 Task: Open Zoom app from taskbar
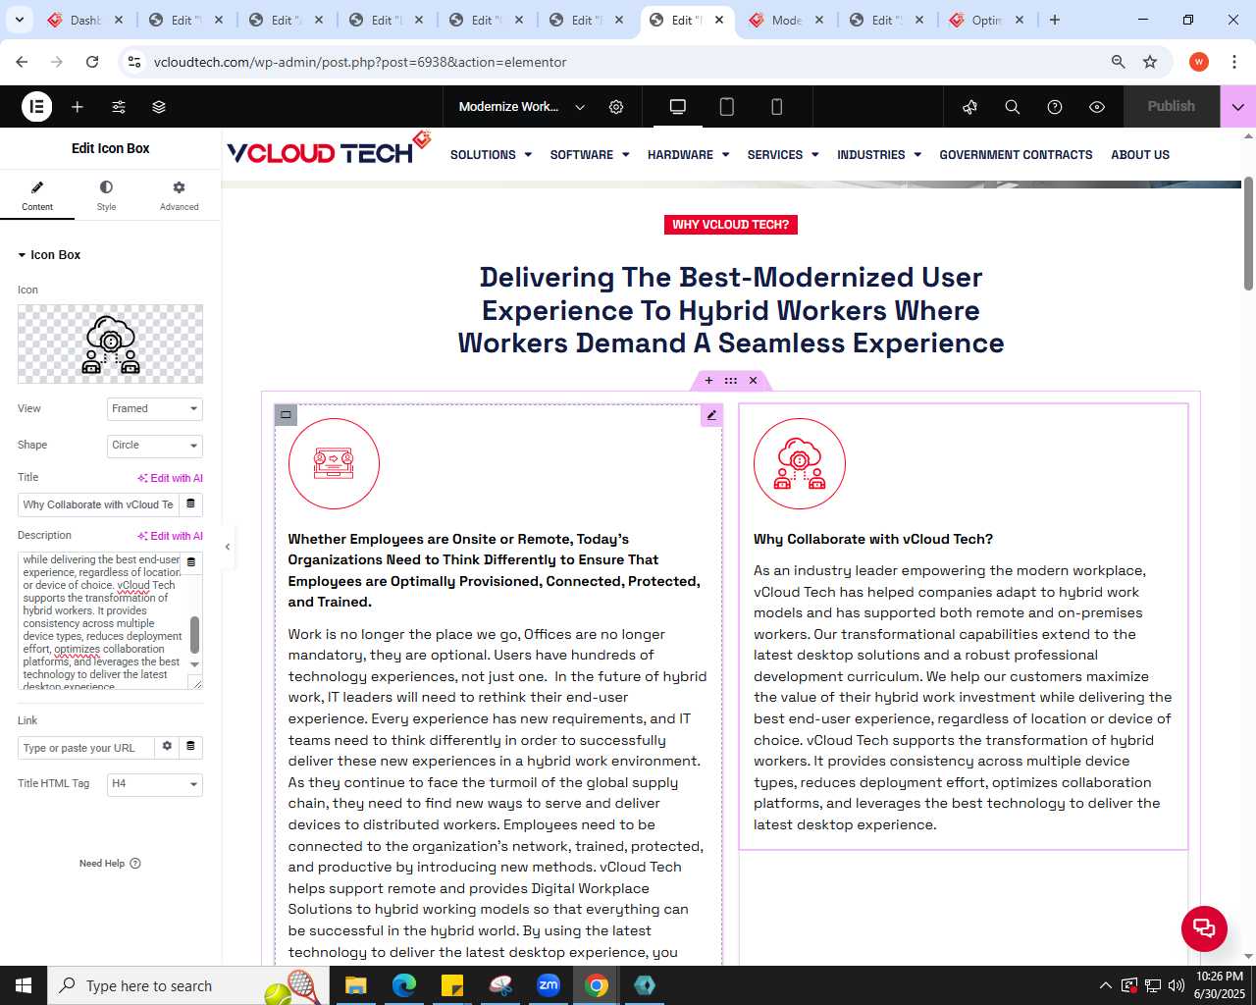(548, 985)
